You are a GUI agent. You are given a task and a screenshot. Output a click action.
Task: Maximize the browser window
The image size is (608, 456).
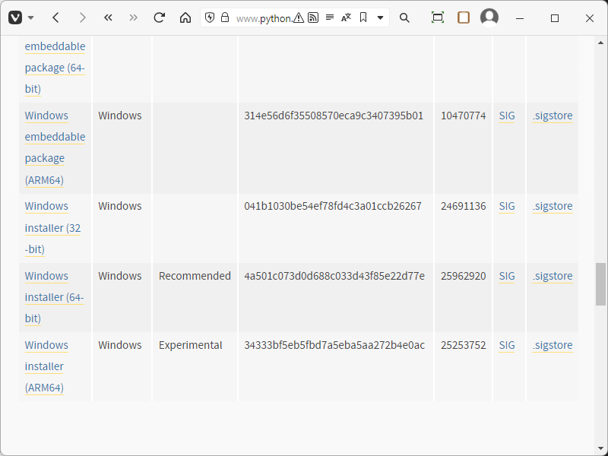tap(555, 18)
